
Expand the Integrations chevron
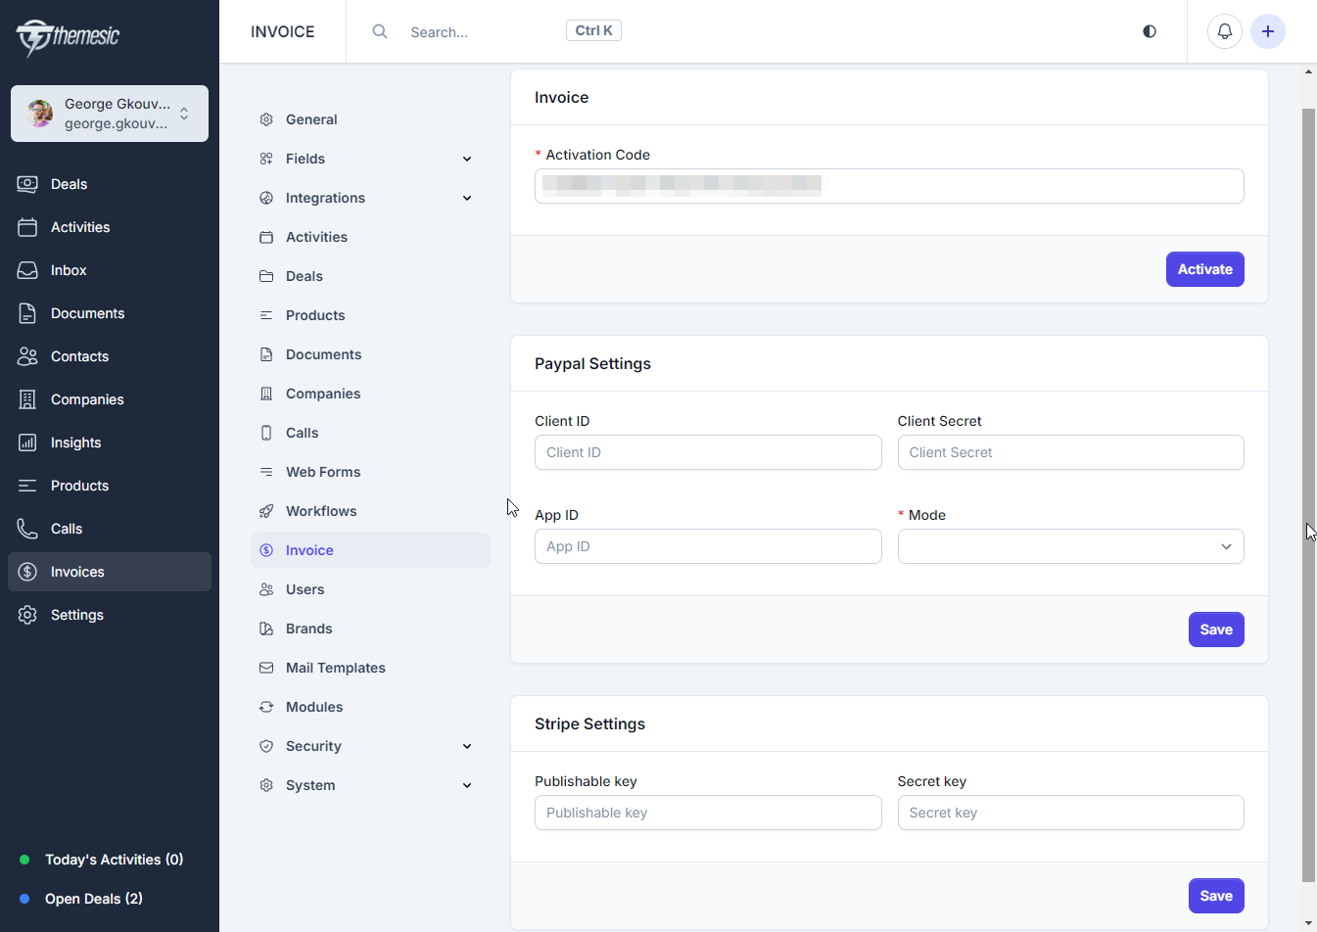pyautogui.click(x=467, y=197)
